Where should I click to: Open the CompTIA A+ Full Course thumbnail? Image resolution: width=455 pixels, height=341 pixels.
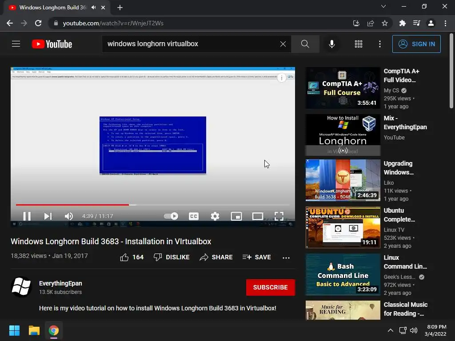[343, 88]
